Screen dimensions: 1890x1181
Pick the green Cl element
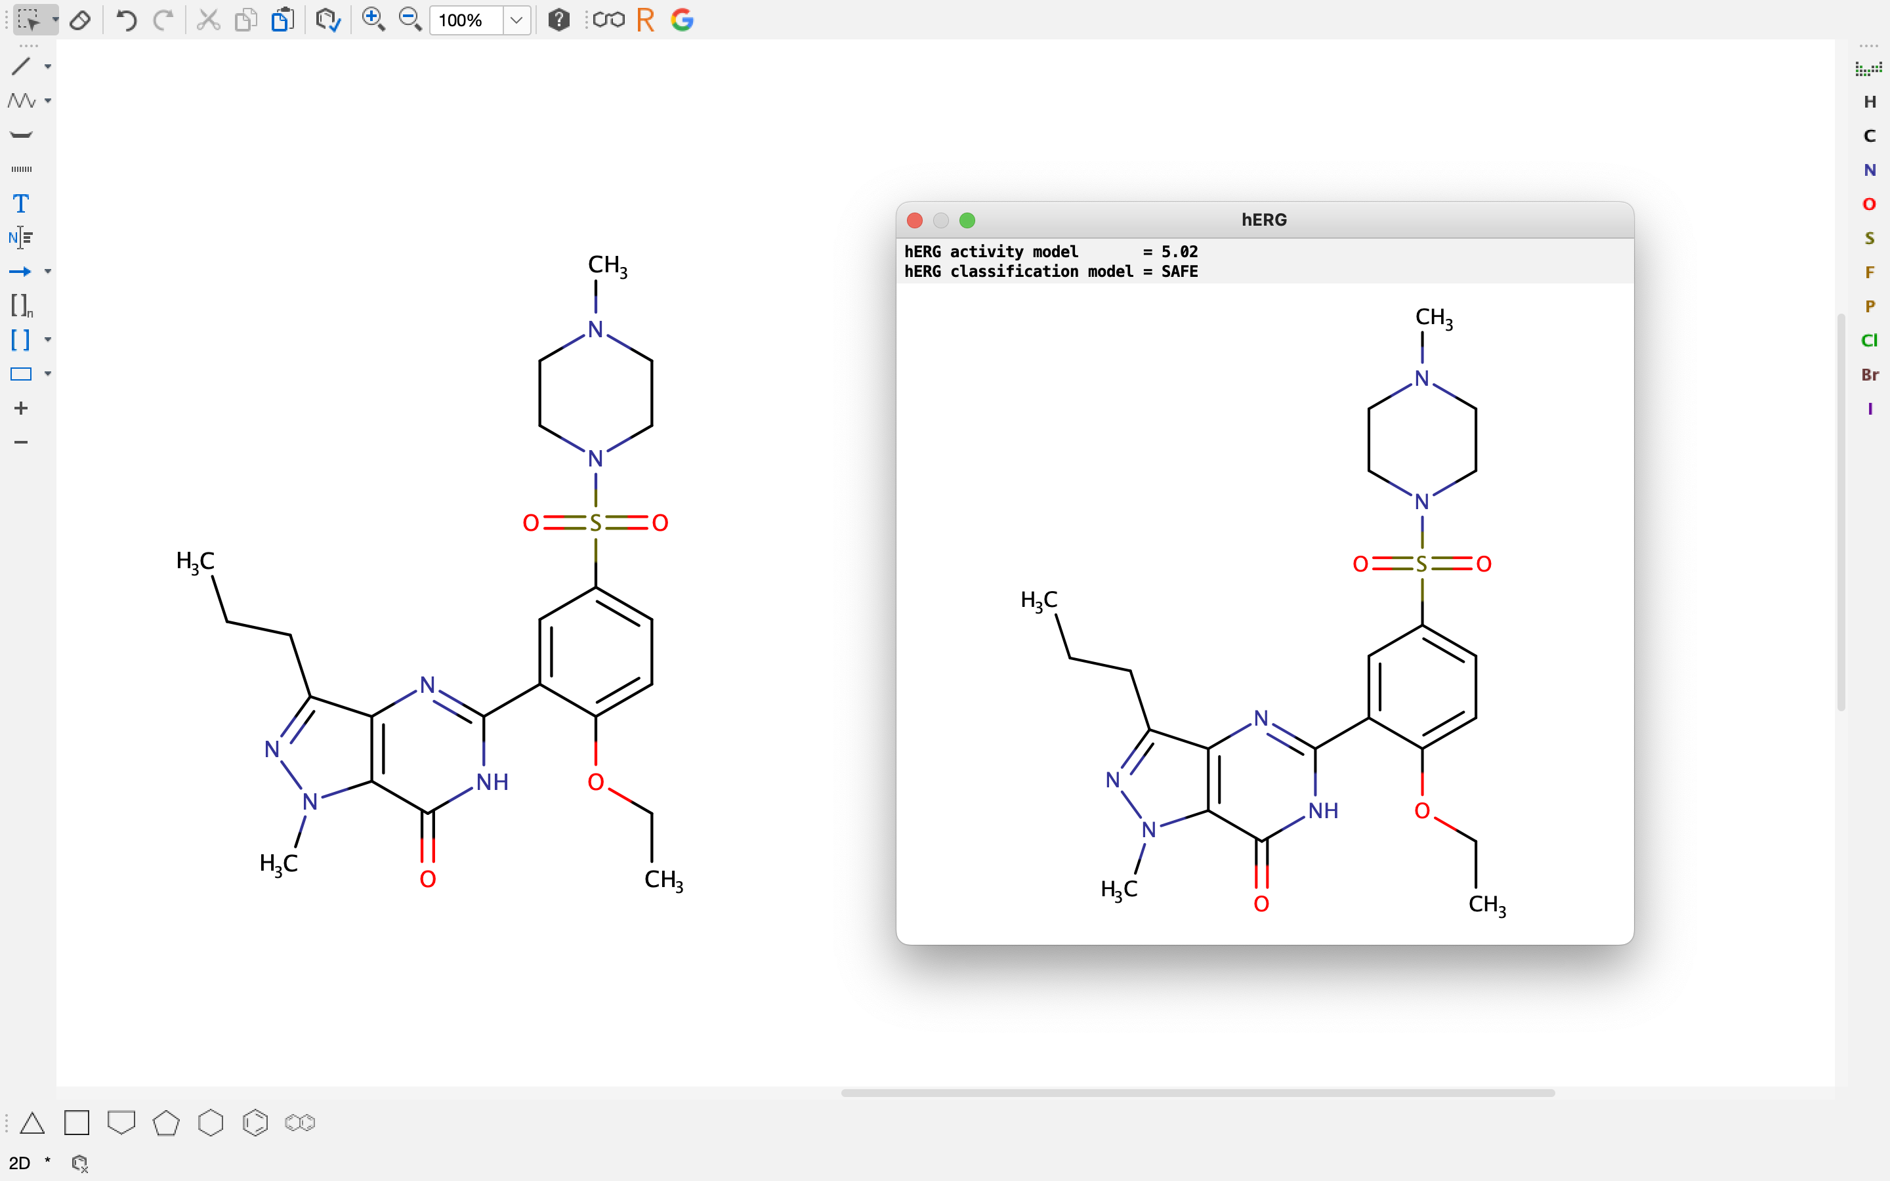tap(1869, 341)
